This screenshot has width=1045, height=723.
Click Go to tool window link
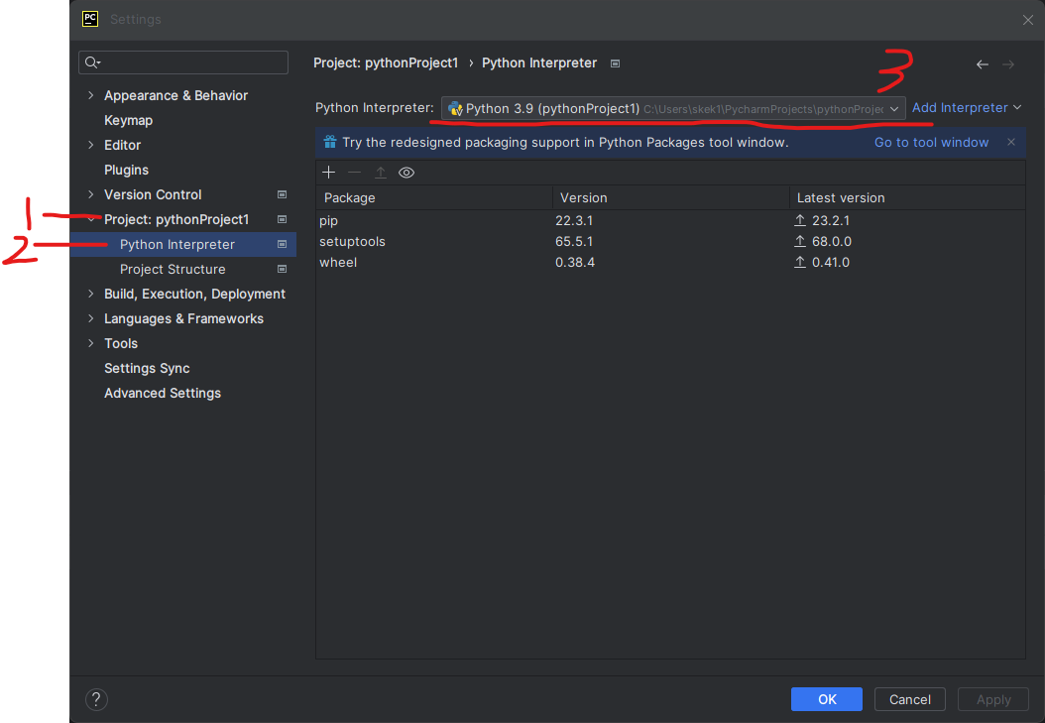[x=931, y=143]
